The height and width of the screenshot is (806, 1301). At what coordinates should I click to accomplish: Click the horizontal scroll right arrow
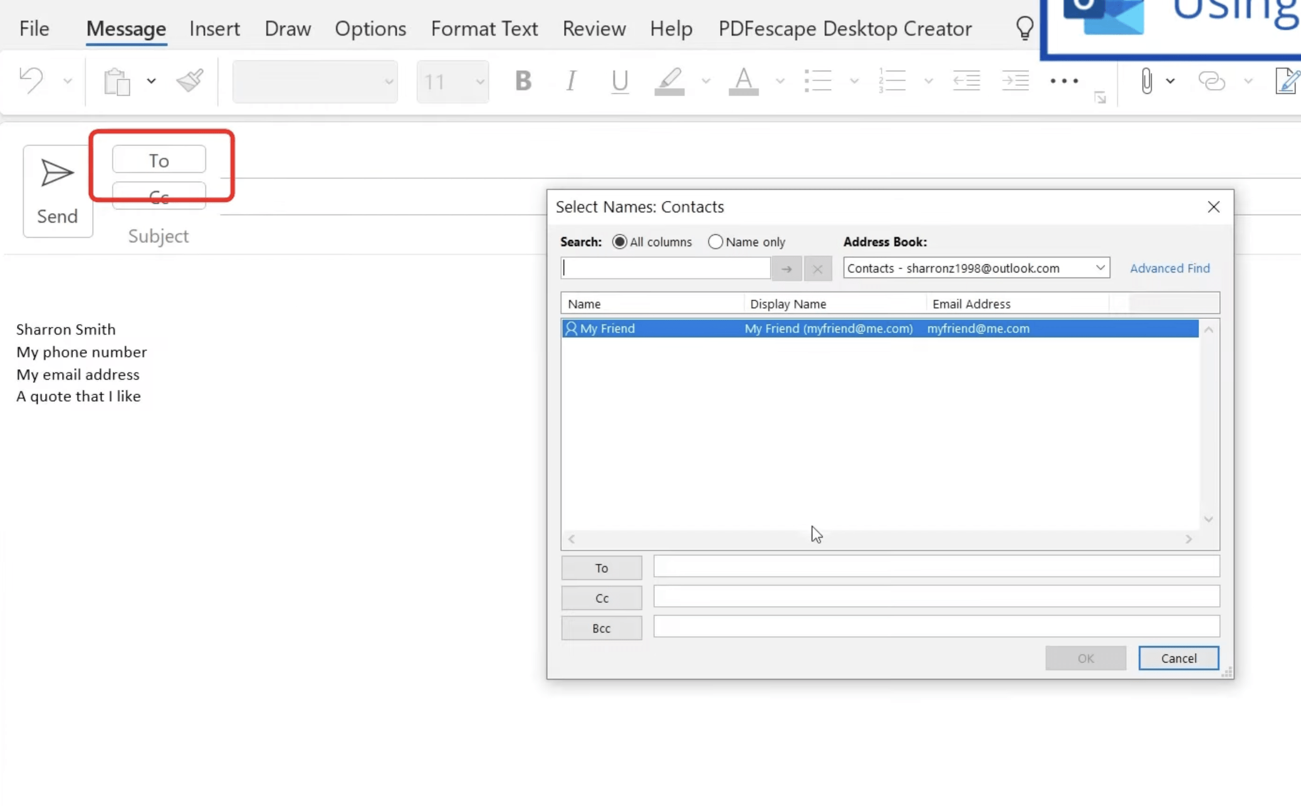pos(1188,539)
